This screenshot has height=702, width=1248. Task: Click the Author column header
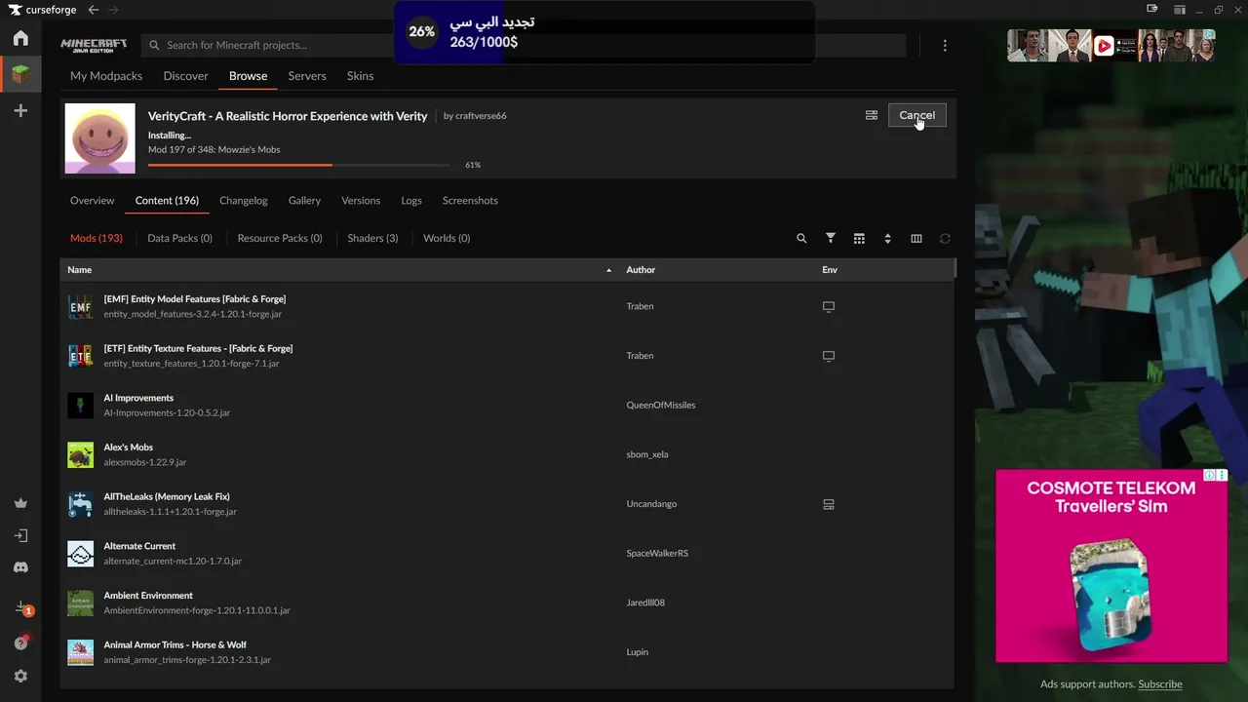click(641, 270)
